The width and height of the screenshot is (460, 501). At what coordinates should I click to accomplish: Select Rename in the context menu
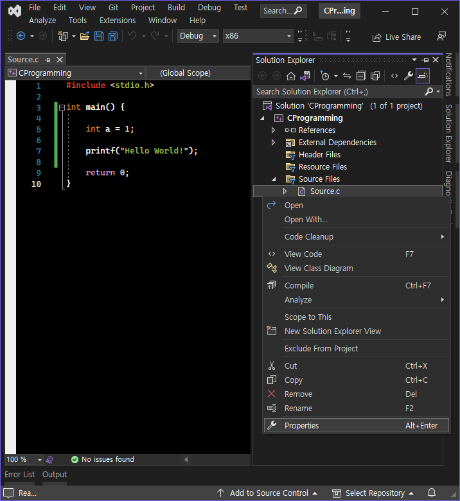(x=357, y=408)
